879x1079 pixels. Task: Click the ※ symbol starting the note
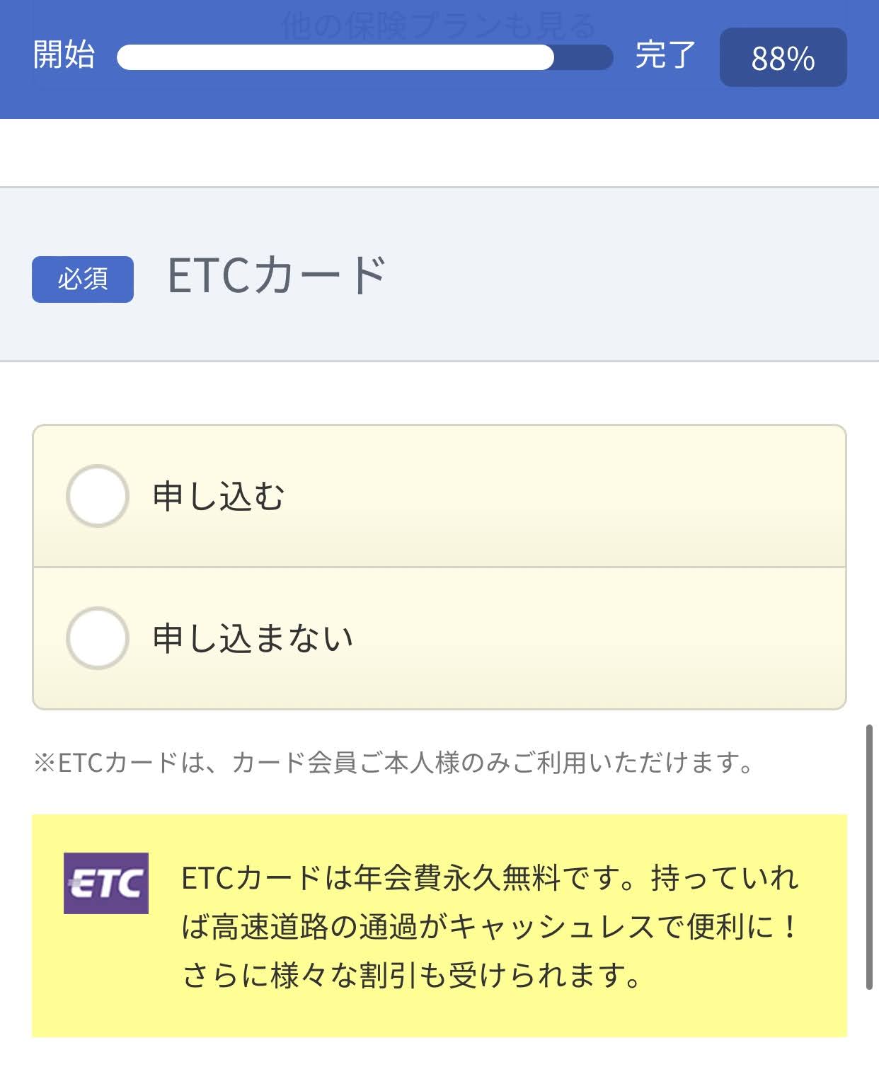45,763
